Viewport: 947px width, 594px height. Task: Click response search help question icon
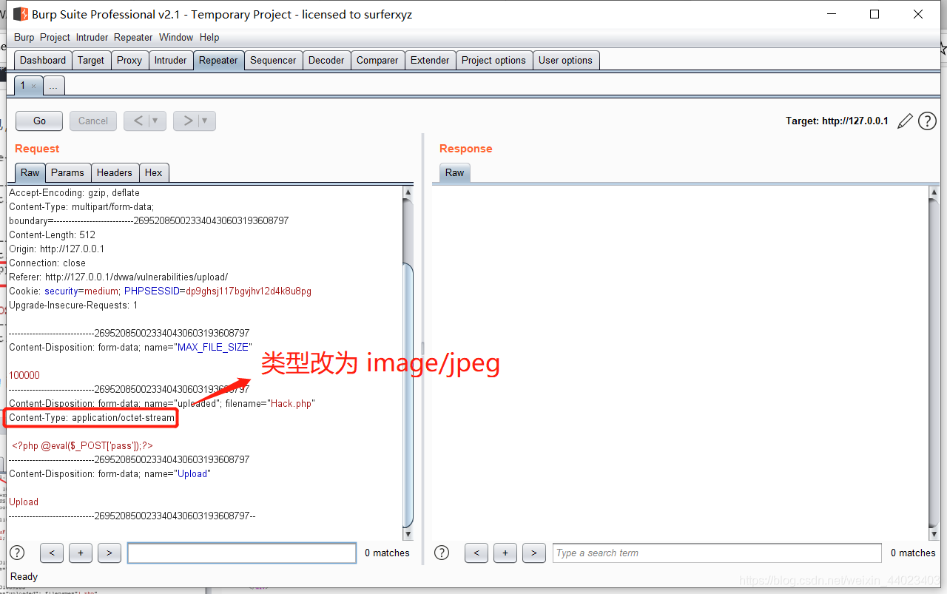(442, 553)
